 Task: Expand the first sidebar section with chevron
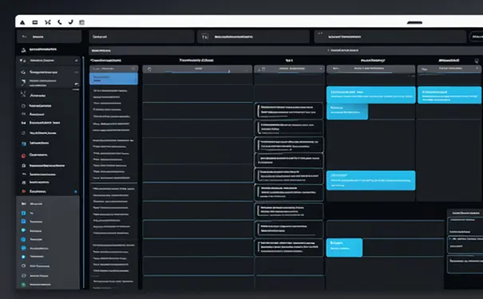pyautogui.click(x=49, y=61)
